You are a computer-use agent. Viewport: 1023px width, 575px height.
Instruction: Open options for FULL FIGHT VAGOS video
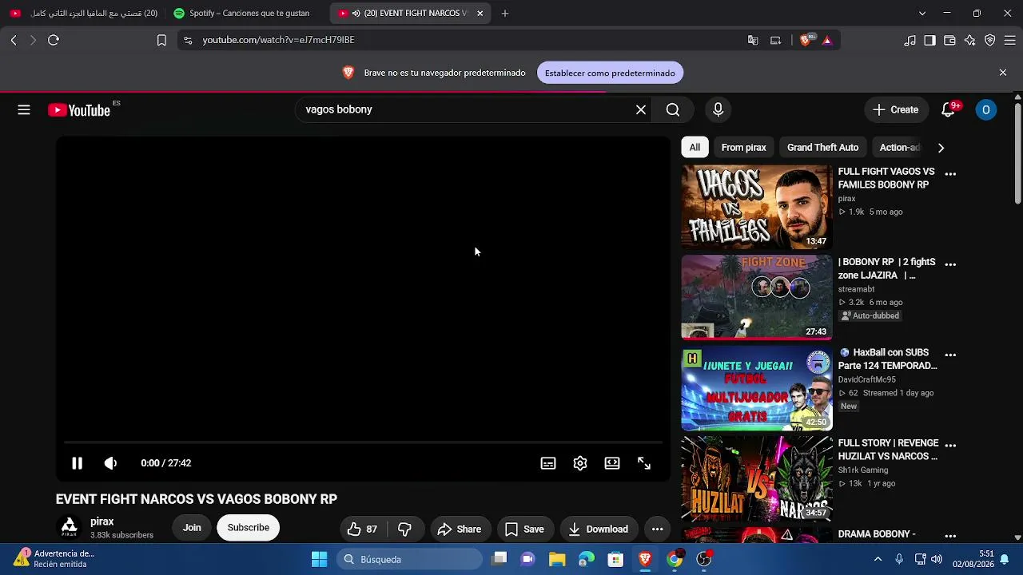click(950, 174)
